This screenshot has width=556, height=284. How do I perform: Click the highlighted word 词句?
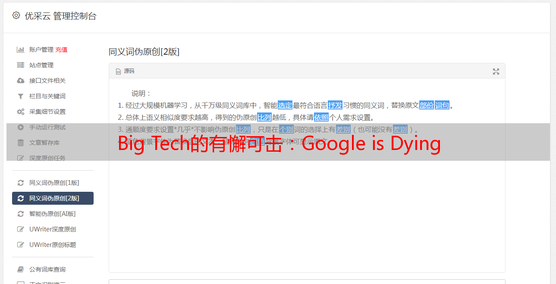[442, 105]
